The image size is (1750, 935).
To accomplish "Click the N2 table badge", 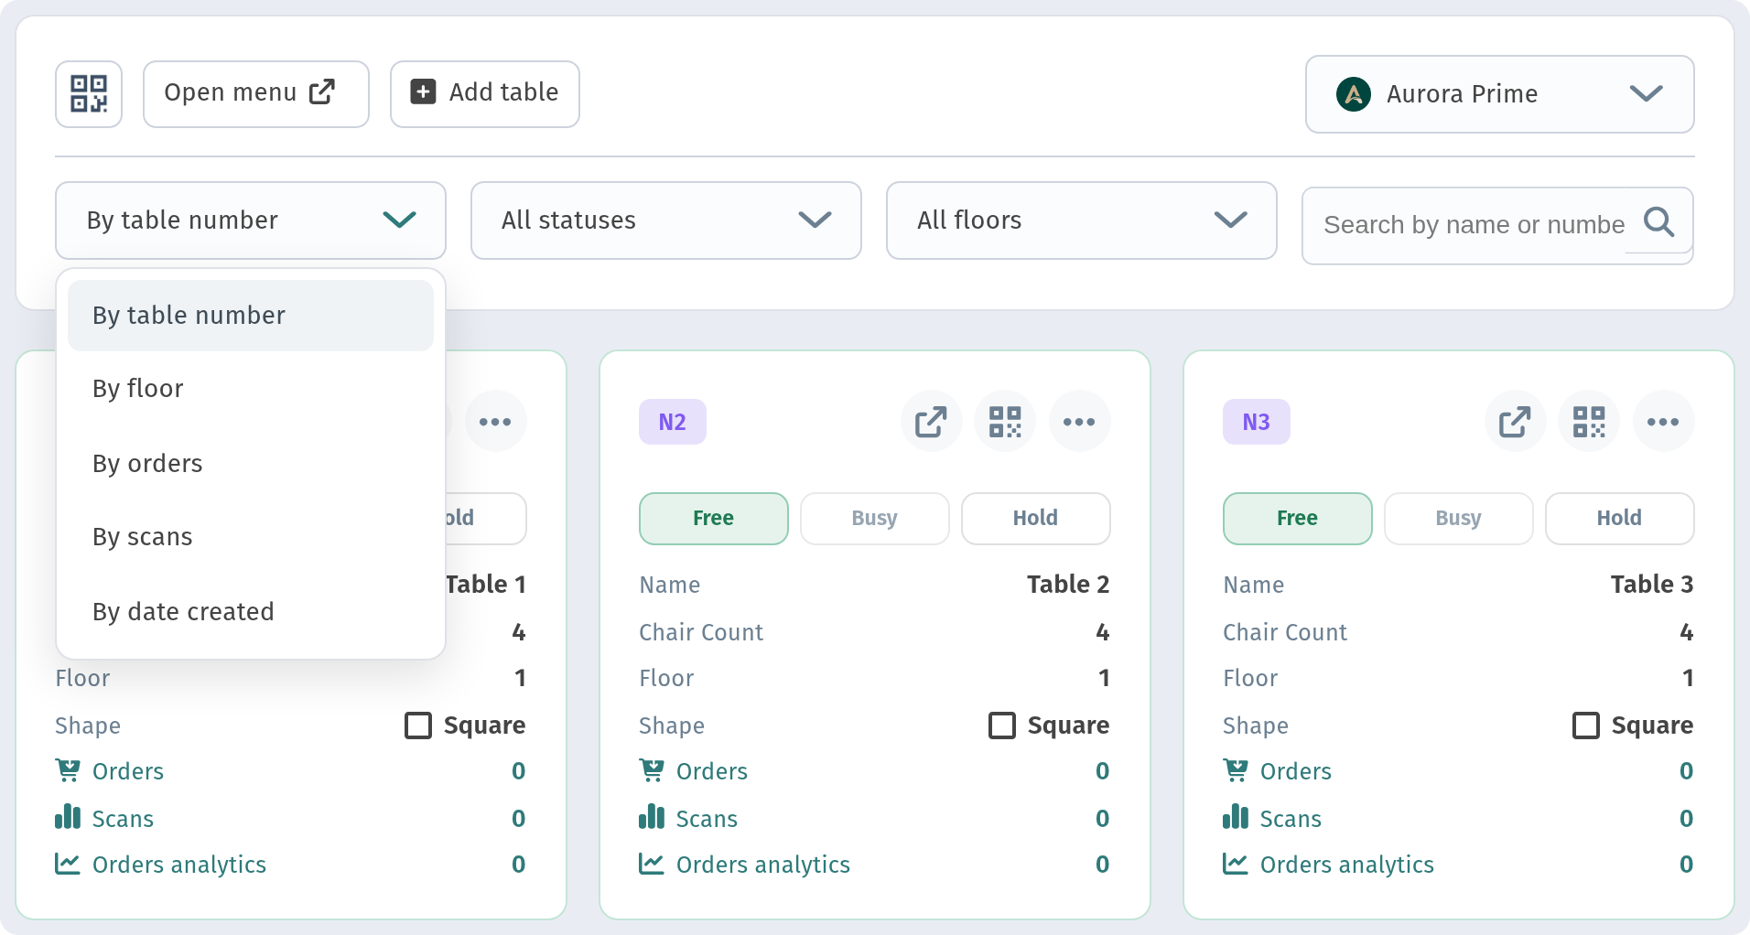I will (673, 422).
